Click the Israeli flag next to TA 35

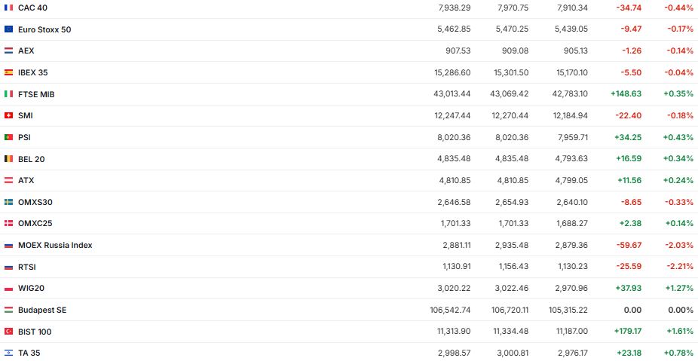tap(8, 353)
